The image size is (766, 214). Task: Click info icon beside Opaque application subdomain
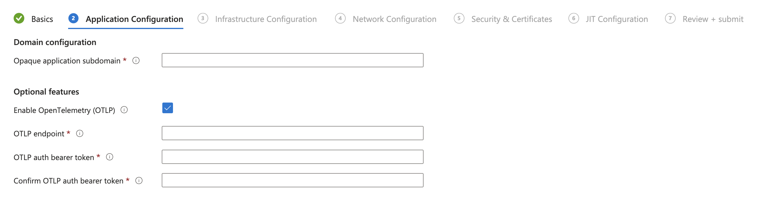pos(136,61)
